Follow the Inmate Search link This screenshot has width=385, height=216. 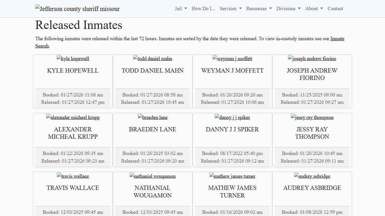point(337,39)
